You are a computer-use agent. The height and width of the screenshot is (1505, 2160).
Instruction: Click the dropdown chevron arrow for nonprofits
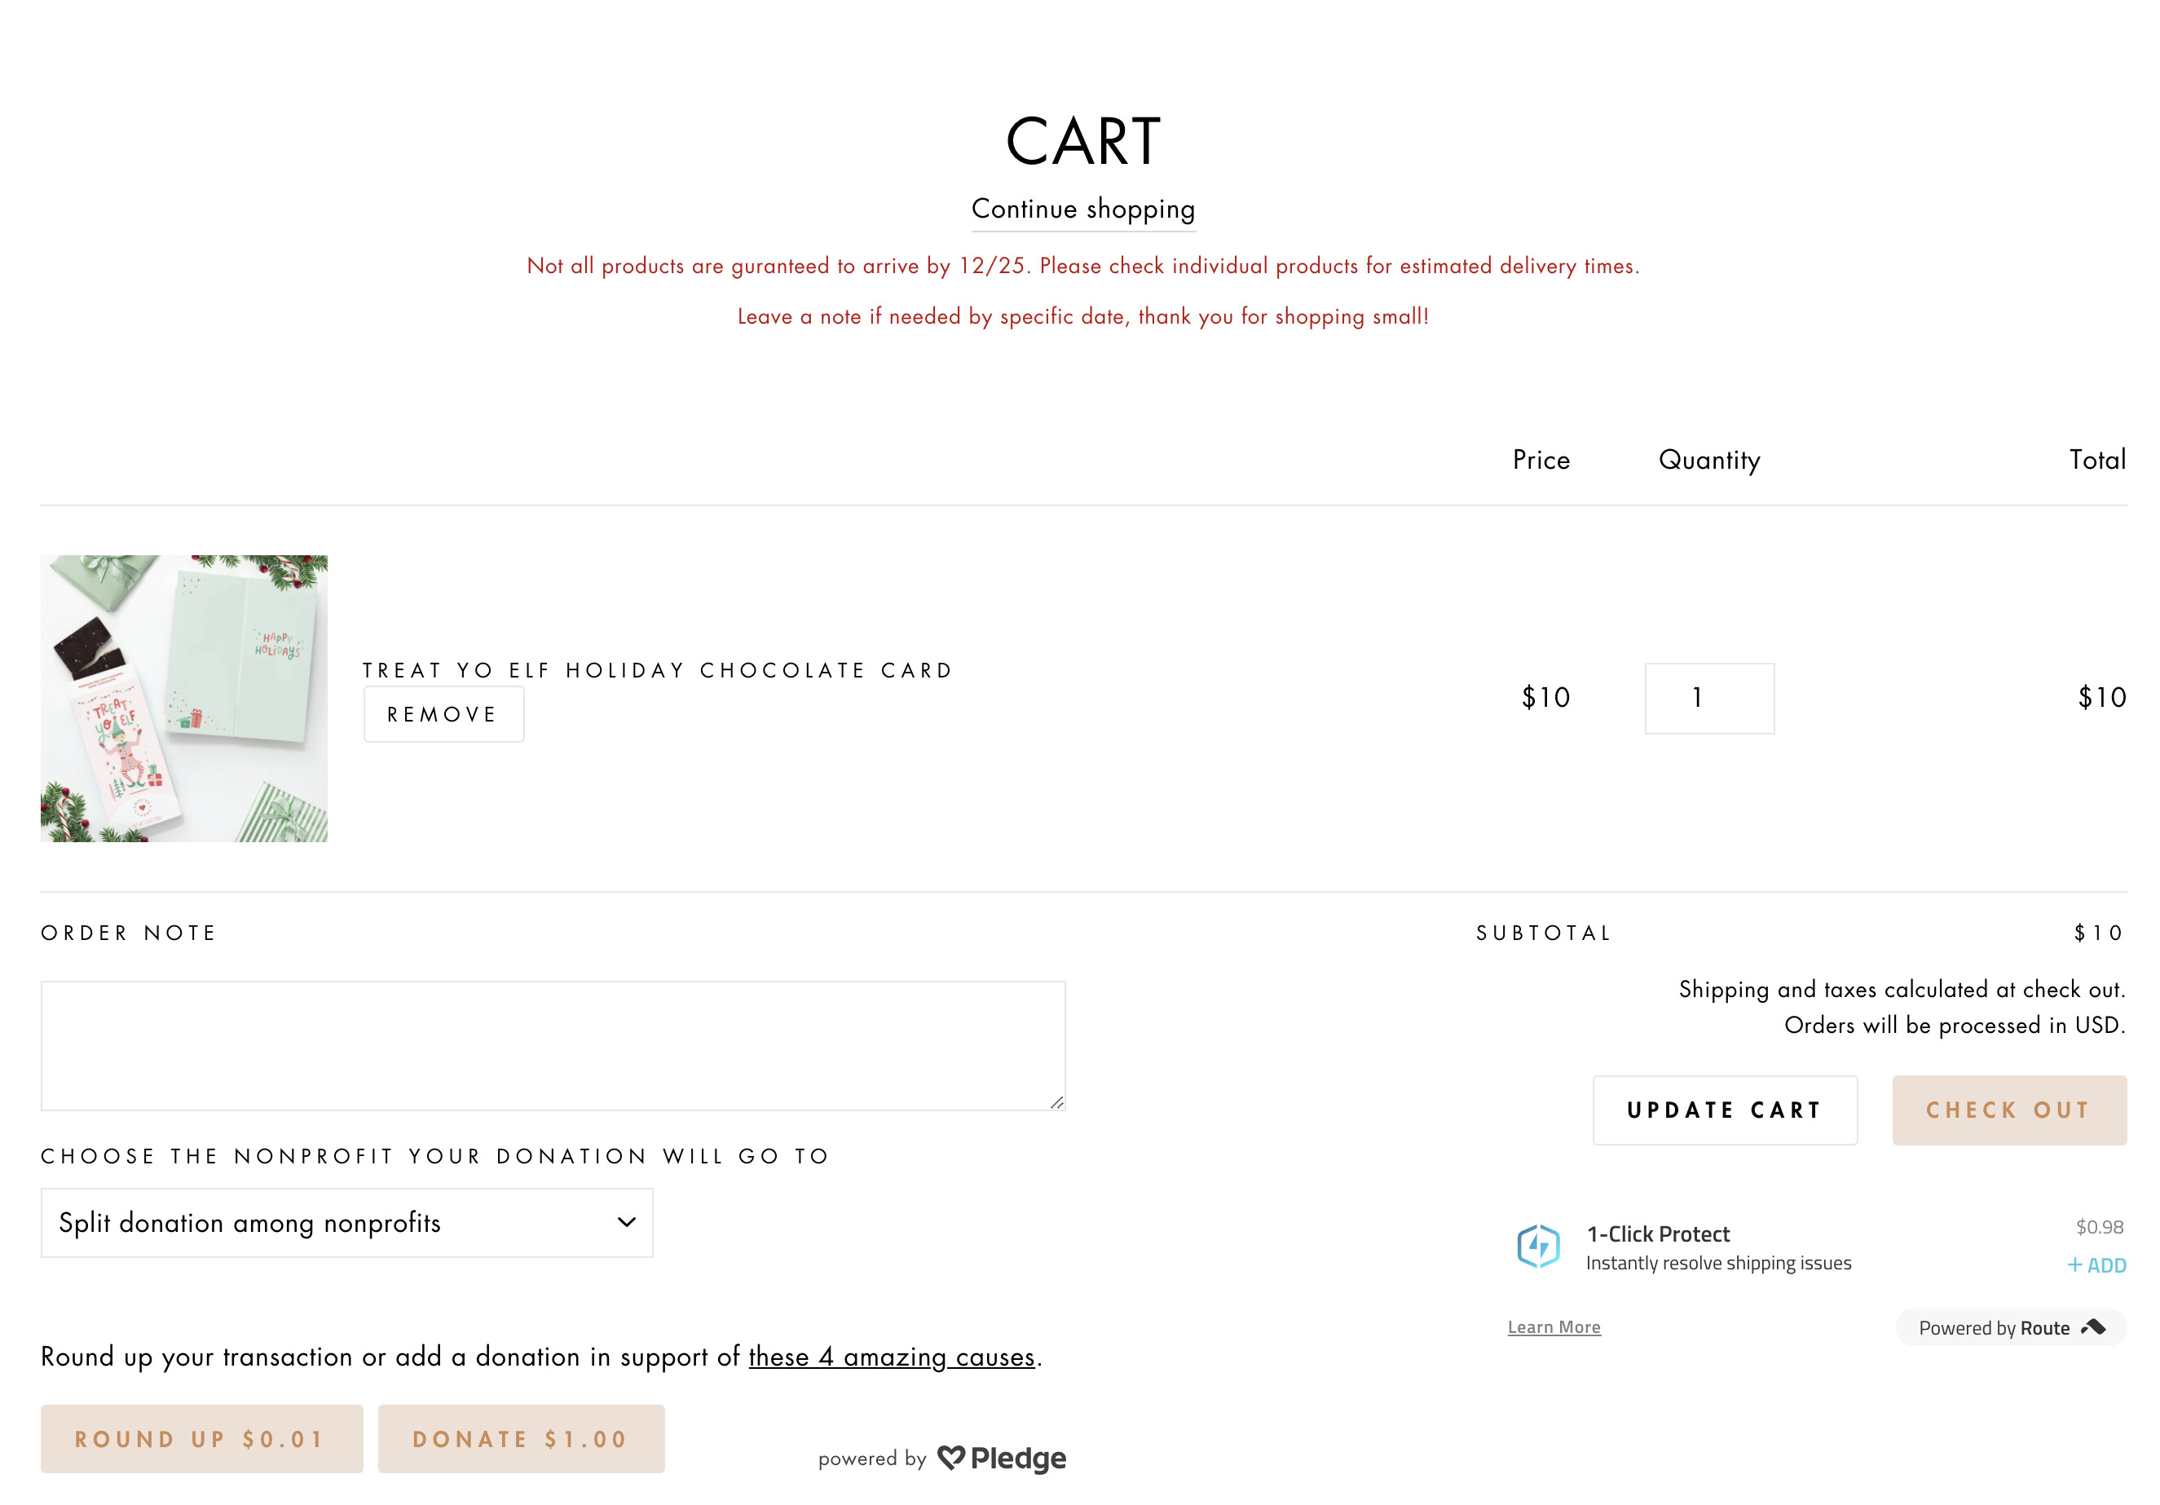tap(627, 1223)
